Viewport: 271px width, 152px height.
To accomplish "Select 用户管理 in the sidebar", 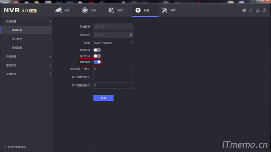I will [x=17, y=39].
